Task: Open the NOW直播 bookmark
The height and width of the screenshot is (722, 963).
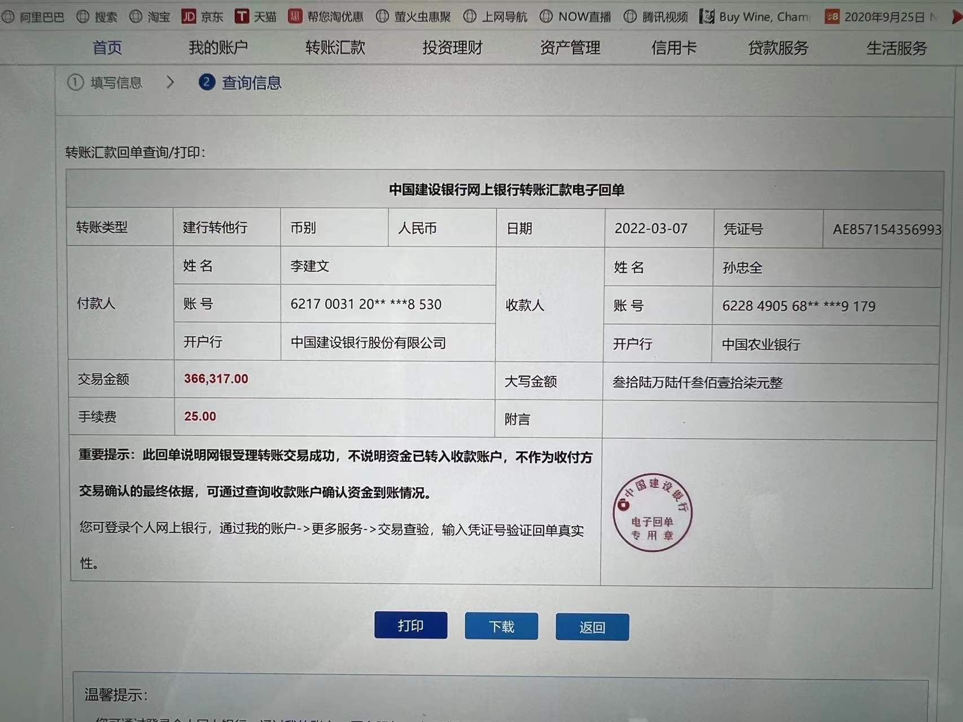Action: click(x=575, y=16)
